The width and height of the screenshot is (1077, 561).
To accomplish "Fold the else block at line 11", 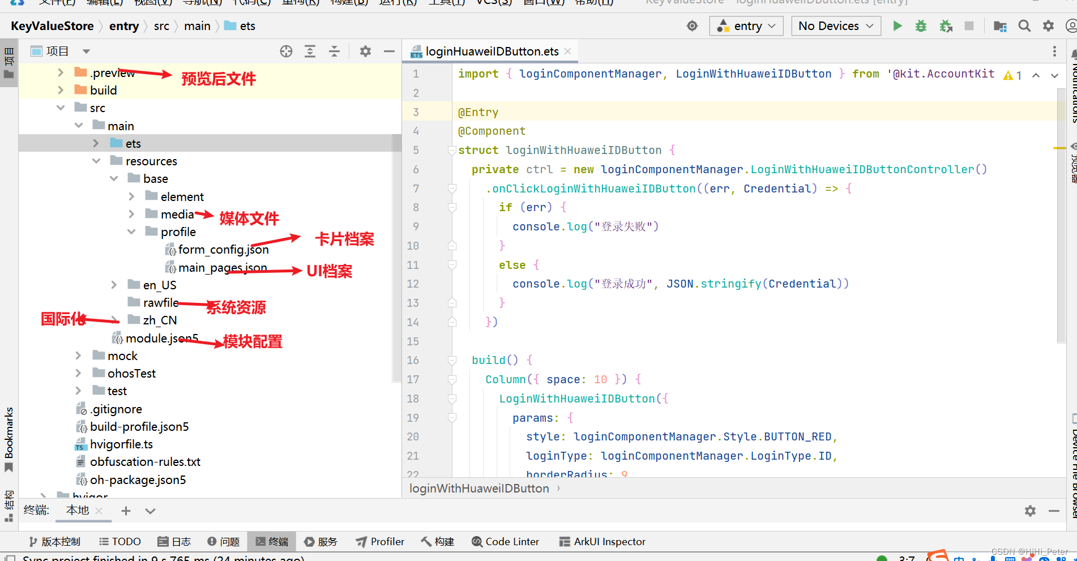I will click(452, 265).
